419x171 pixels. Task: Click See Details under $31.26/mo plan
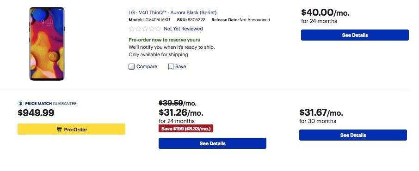[x=212, y=143]
